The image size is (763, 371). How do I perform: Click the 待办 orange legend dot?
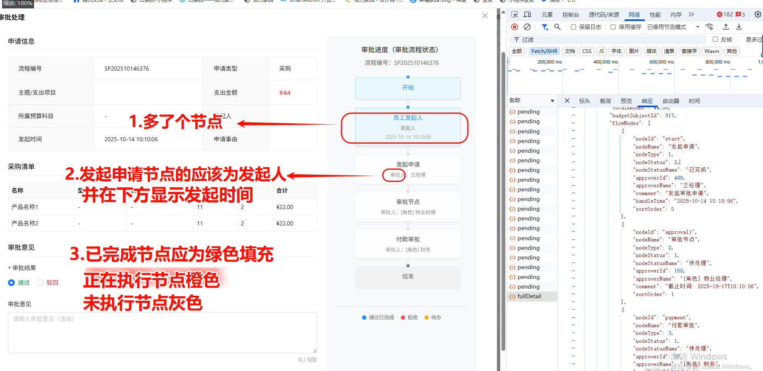(427, 318)
